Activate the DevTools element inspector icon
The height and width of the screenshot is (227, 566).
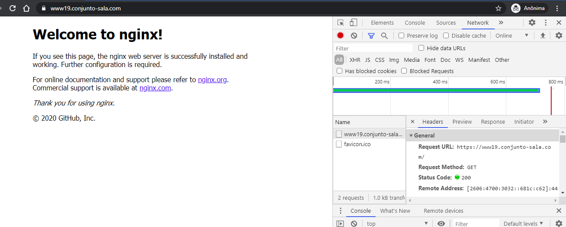click(341, 23)
